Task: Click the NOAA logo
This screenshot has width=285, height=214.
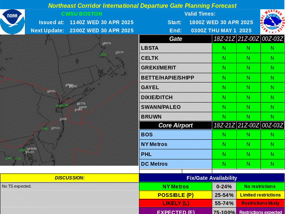Action: [12, 22]
